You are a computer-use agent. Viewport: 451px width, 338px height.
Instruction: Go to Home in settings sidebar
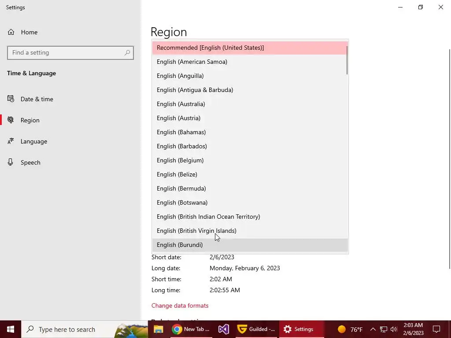pyautogui.click(x=29, y=32)
